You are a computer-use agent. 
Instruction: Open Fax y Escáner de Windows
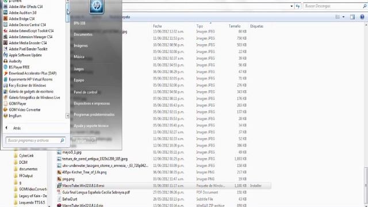25,86
